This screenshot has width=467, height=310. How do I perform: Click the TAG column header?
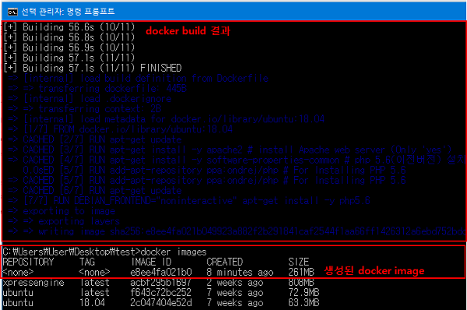click(x=87, y=262)
